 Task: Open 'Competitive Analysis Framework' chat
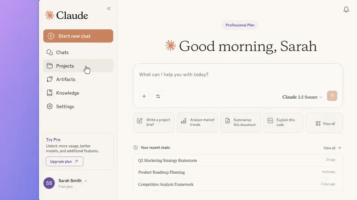tap(238, 184)
